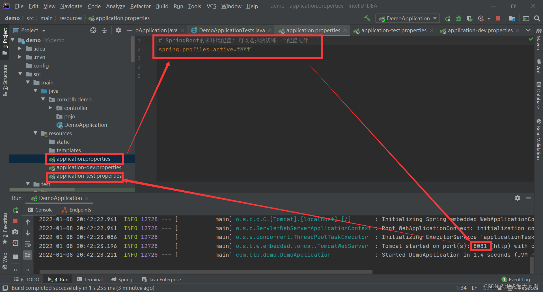Hide the Project tool window
The image size is (543, 292).
pos(129,30)
